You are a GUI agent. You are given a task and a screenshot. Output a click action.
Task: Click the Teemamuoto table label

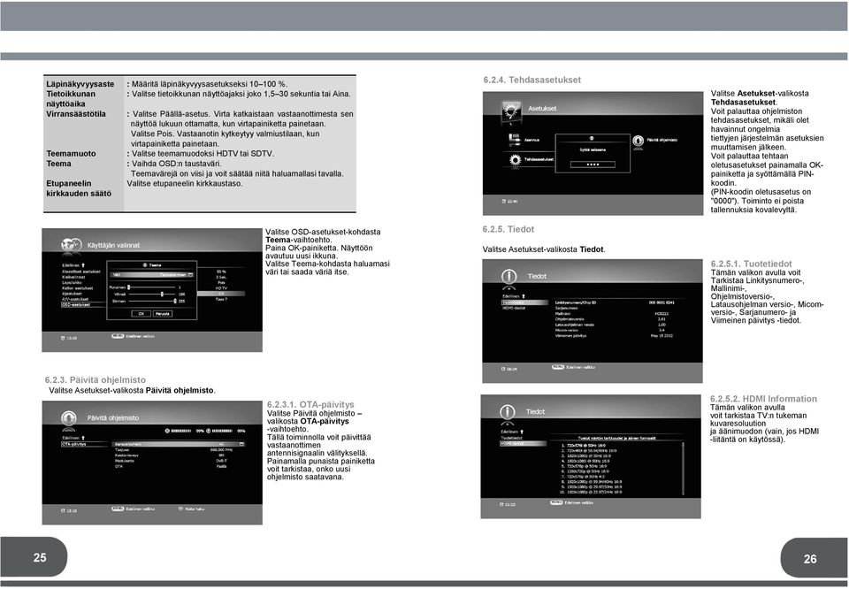[x=71, y=154]
